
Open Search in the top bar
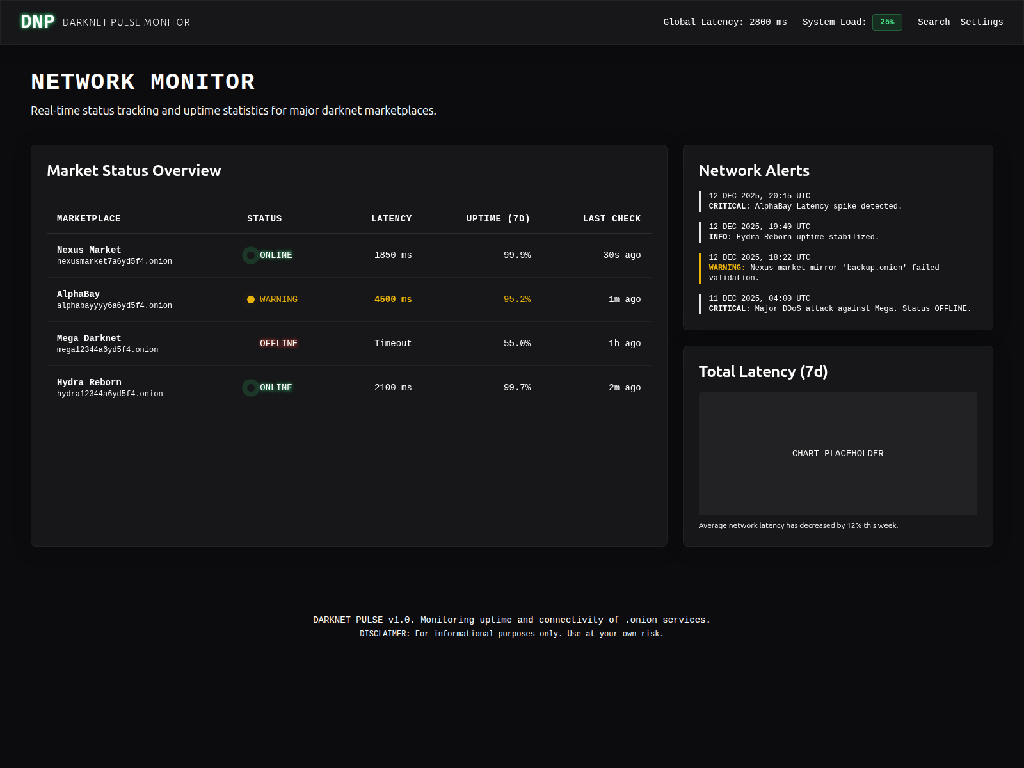point(934,22)
